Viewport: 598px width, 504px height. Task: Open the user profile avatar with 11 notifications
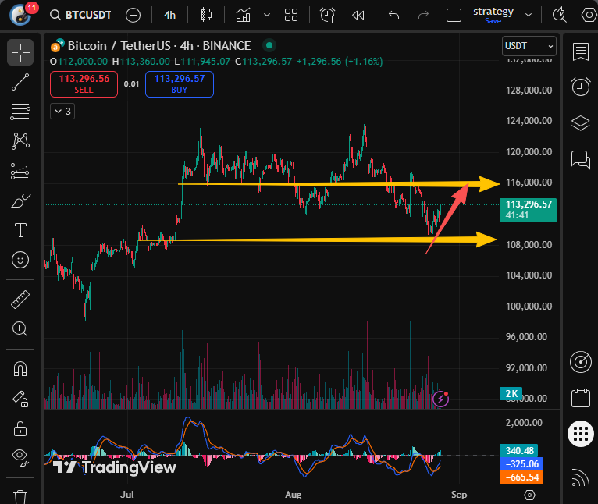click(x=20, y=15)
